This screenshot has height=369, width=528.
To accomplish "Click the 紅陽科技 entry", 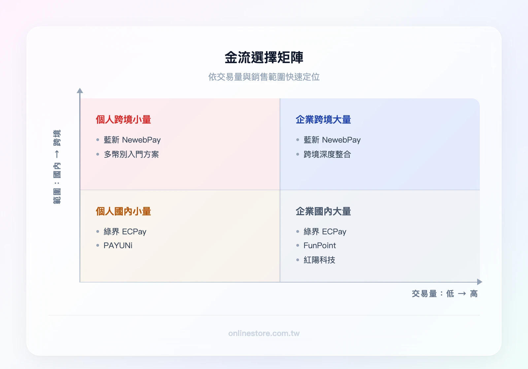I will pyautogui.click(x=319, y=260).
